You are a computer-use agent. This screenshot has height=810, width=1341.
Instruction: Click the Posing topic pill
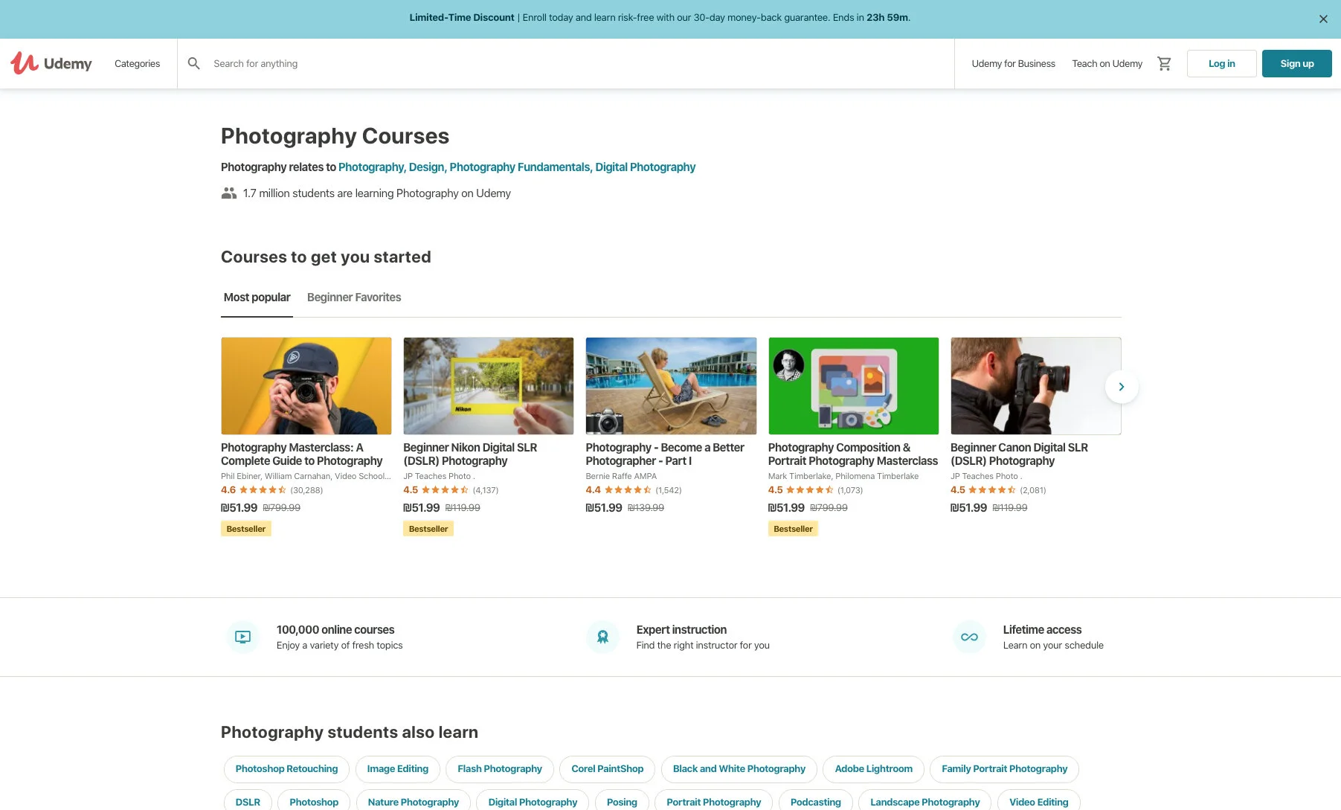622,802
